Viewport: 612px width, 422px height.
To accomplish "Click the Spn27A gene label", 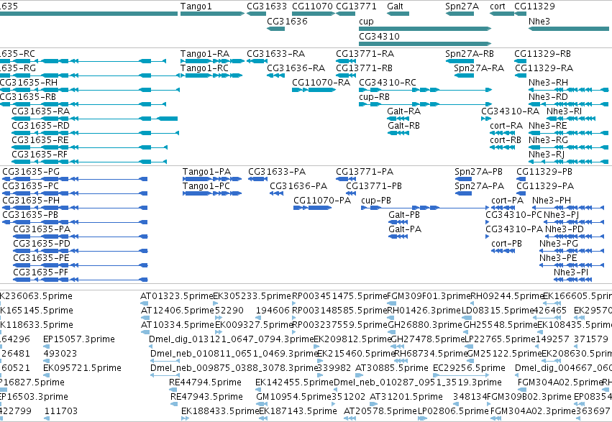I will pos(462,6).
